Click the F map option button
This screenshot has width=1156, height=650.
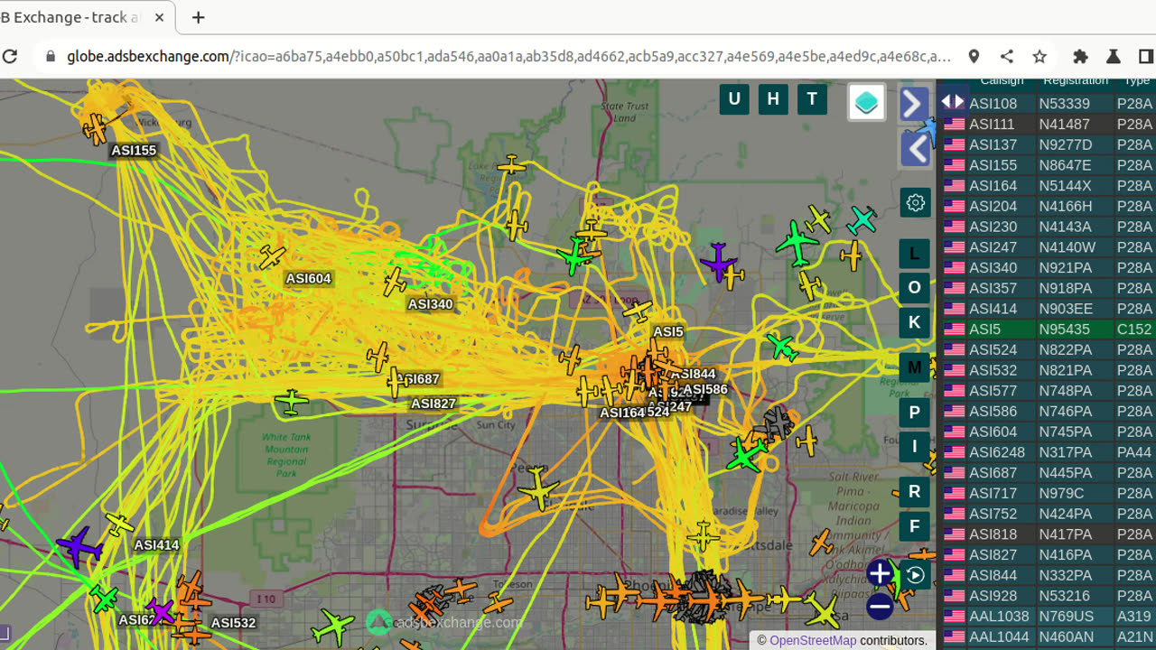coord(914,526)
